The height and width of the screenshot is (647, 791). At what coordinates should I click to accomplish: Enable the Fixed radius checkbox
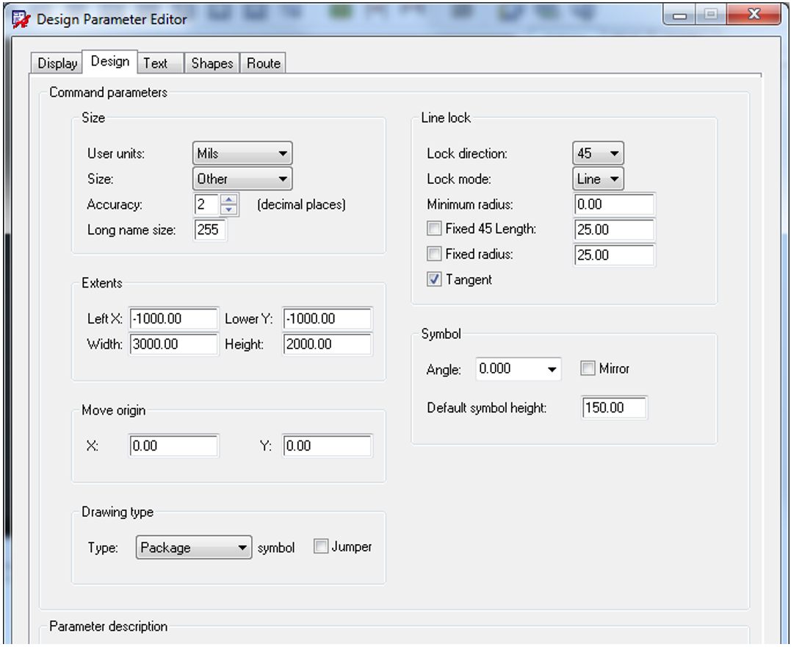(434, 254)
